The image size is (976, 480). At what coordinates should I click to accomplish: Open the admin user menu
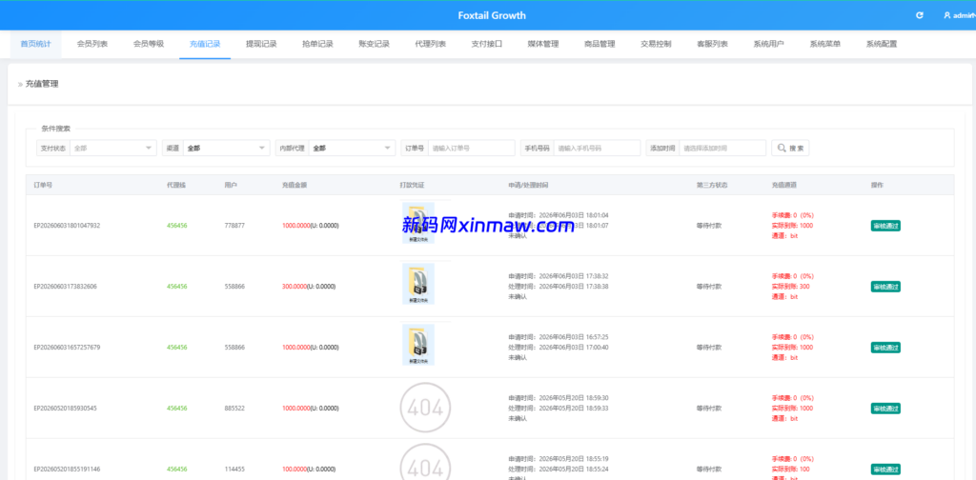(959, 15)
